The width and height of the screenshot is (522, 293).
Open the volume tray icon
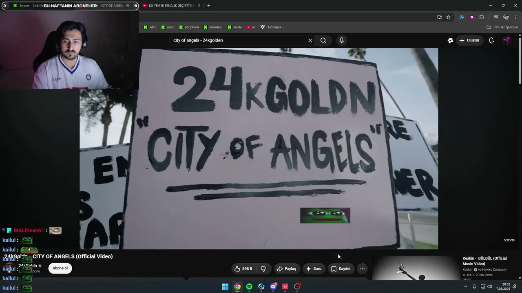pos(489,286)
